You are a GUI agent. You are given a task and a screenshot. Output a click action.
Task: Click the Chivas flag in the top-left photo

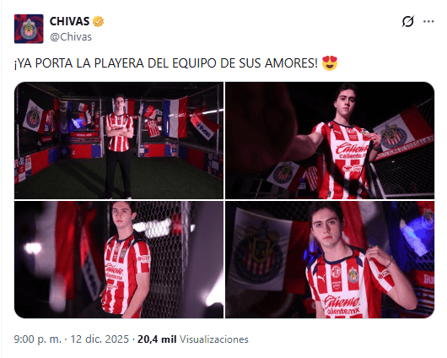tap(35, 117)
